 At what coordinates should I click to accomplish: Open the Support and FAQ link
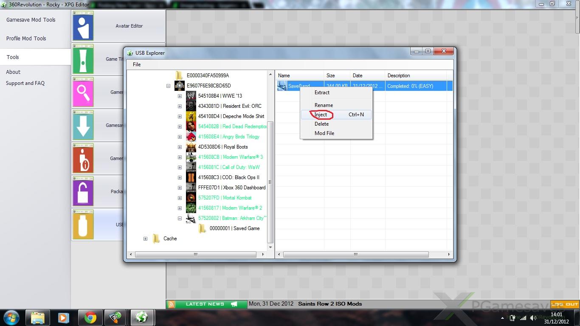click(x=25, y=83)
